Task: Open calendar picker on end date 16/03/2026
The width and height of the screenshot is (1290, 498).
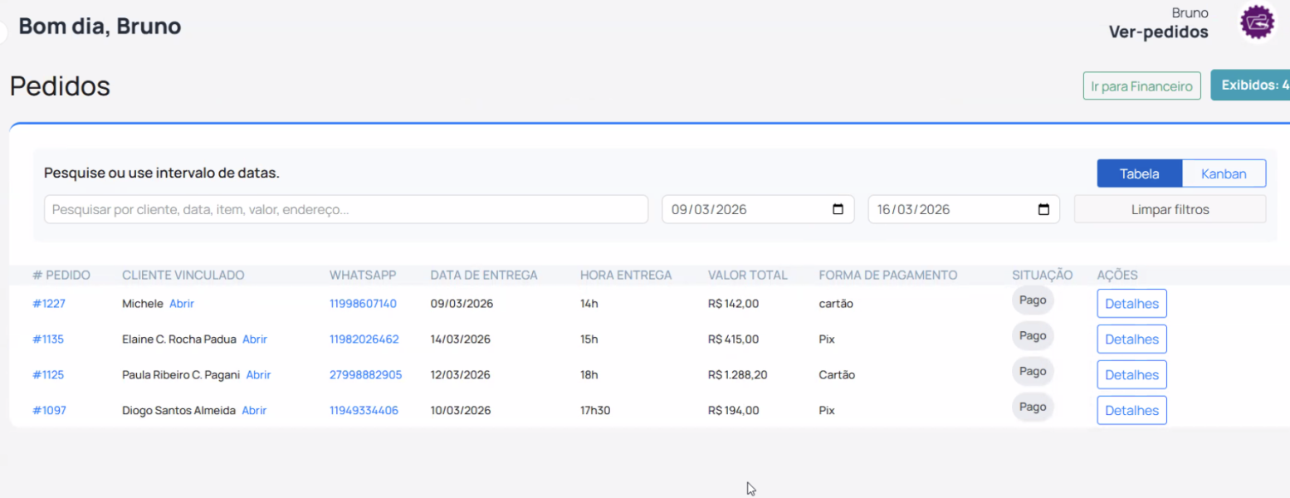Action: [x=1043, y=209]
